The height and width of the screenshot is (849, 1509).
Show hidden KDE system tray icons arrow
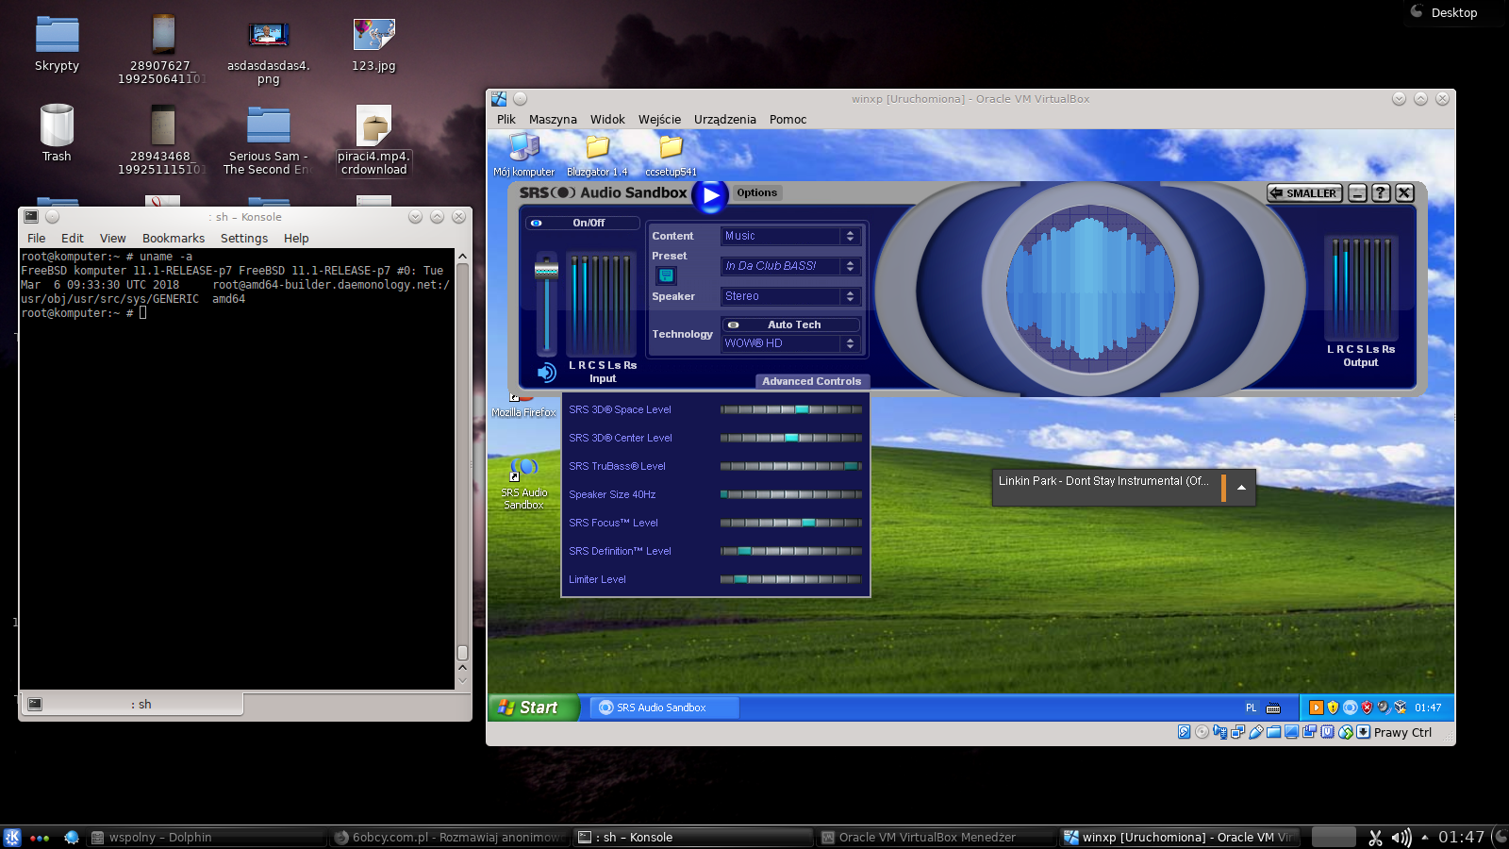[1424, 837]
